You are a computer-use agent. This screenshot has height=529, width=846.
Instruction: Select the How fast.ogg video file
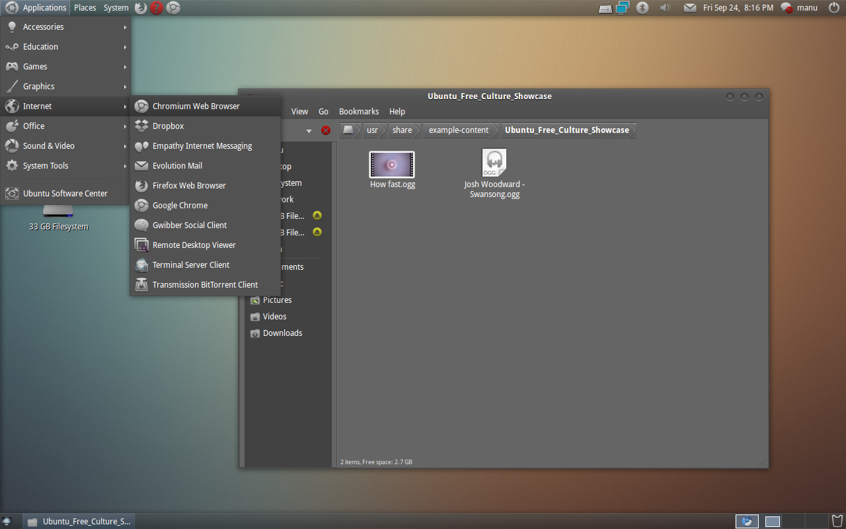click(392, 170)
